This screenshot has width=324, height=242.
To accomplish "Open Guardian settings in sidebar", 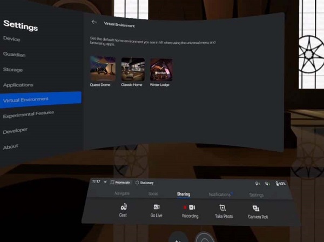I will pos(15,55).
